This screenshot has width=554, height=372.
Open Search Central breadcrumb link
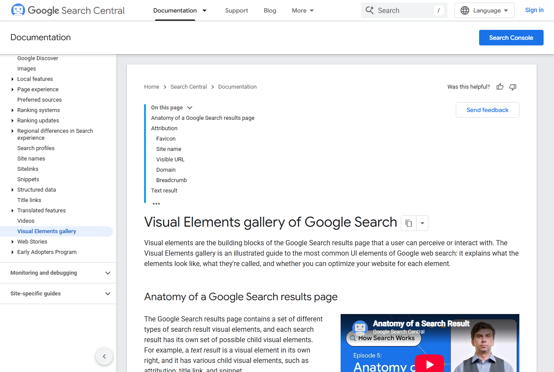189,87
